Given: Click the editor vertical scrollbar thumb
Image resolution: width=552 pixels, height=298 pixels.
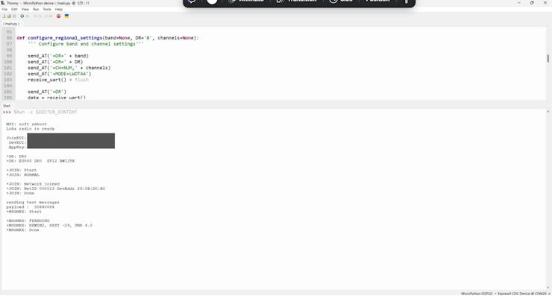Looking at the screenshot, I should click(x=548, y=58).
